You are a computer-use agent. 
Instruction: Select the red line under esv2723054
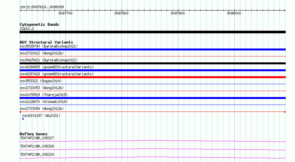(x=152, y=112)
